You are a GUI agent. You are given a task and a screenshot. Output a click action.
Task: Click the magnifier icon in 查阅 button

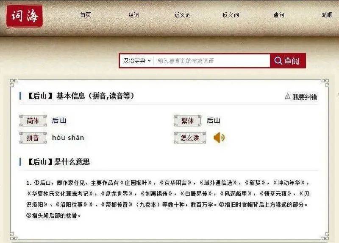(x=278, y=61)
